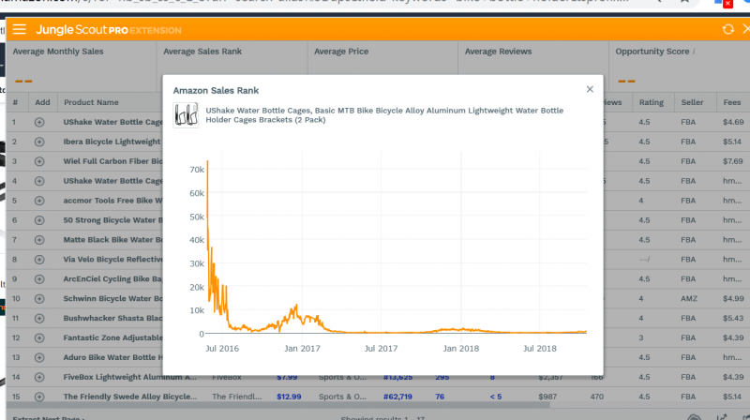Click the refresh icon in orange header
Screen dimensions: 750x420
(728, 30)
